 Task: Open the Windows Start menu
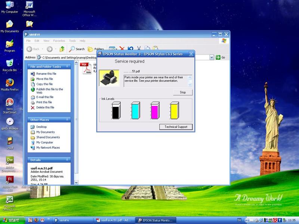[12, 220]
